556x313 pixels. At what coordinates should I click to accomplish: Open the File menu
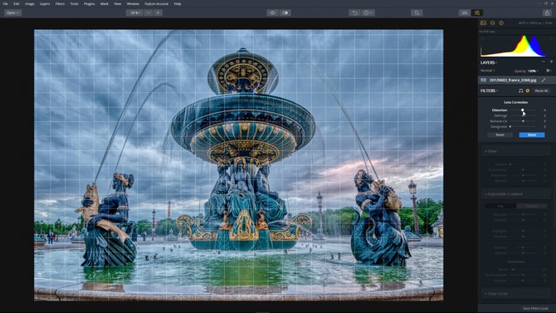point(5,4)
